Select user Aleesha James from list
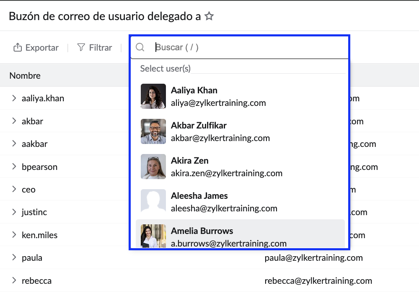This screenshot has height=298, width=419. [240, 202]
